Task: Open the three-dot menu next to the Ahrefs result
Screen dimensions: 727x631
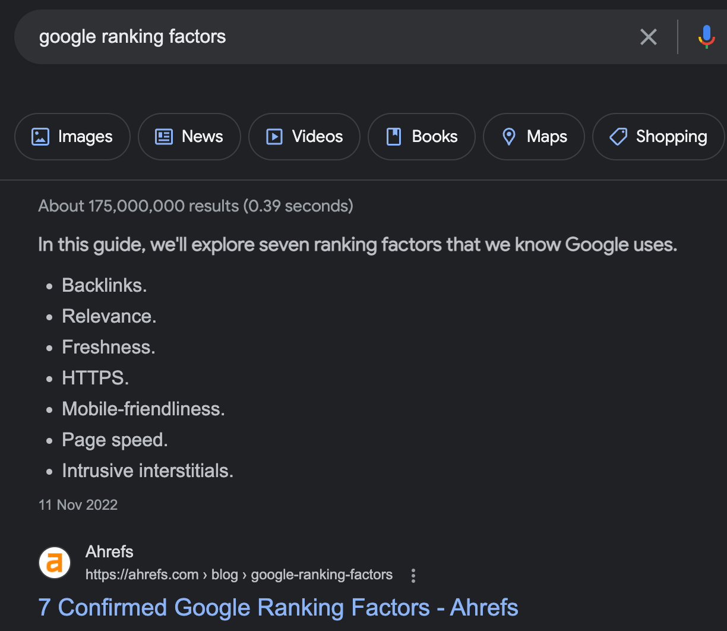Action: click(x=413, y=575)
